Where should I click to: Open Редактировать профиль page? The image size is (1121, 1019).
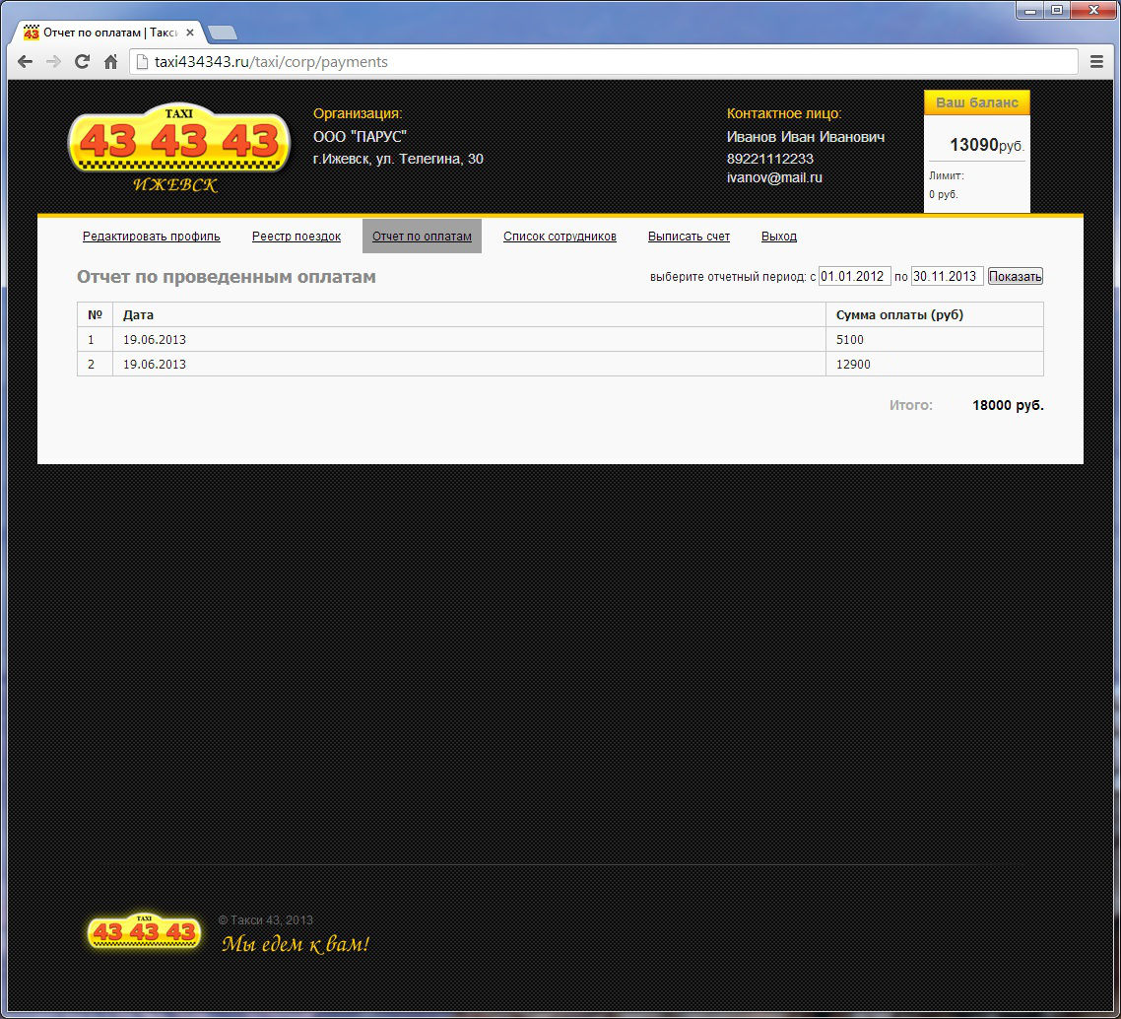pos(152,237)
